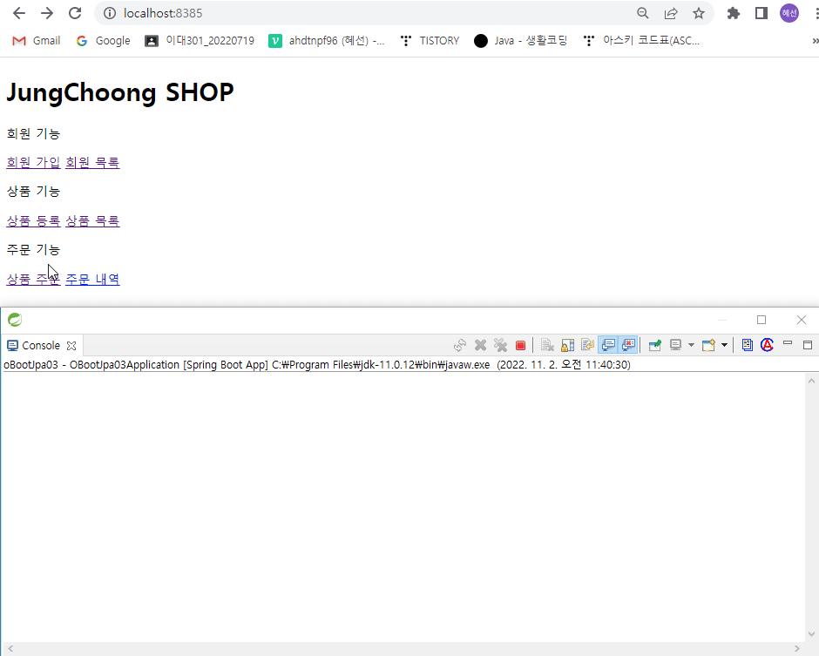The height and width of the screenshot is (656, 819).
Task: Open the ahdtnpf96 (혜선) bookmark
Action: tap(327, 41)
